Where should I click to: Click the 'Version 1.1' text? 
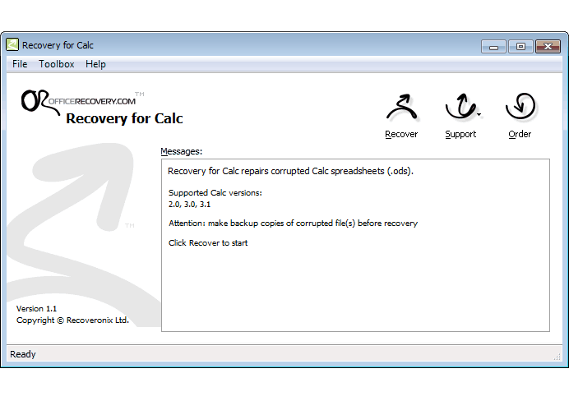click(37, 308)
